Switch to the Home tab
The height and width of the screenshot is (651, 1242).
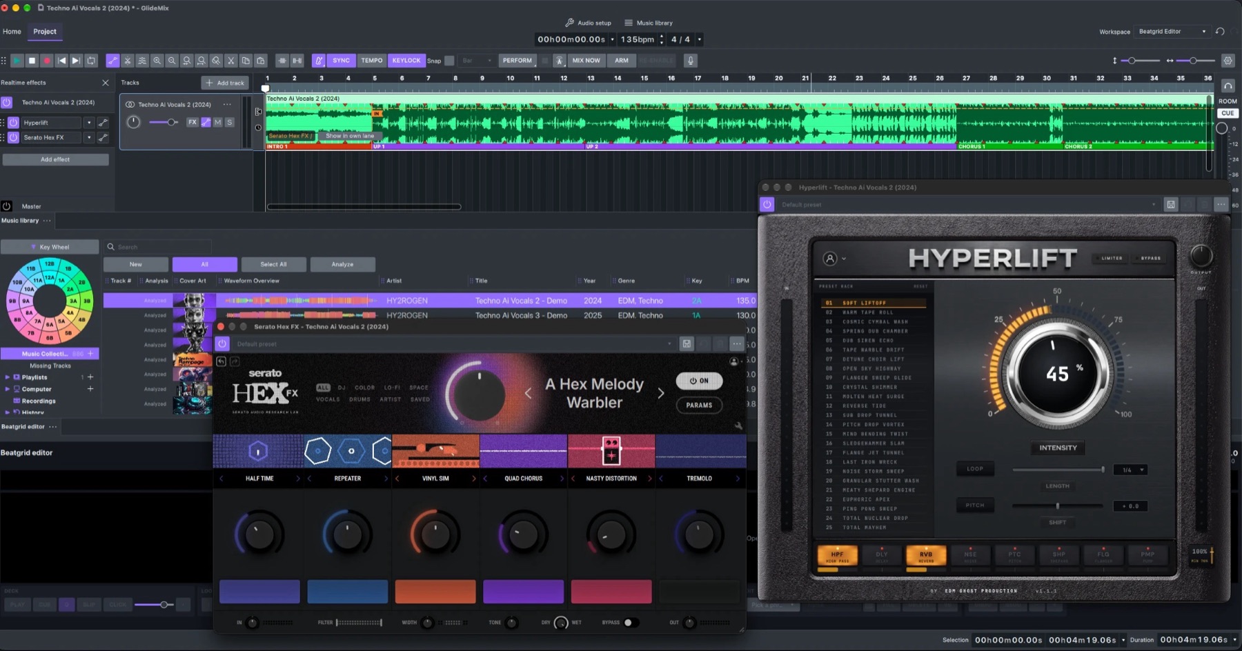12,32
